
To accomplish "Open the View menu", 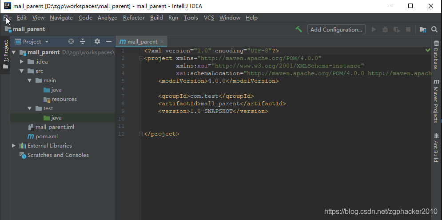I will pos(38,18).
